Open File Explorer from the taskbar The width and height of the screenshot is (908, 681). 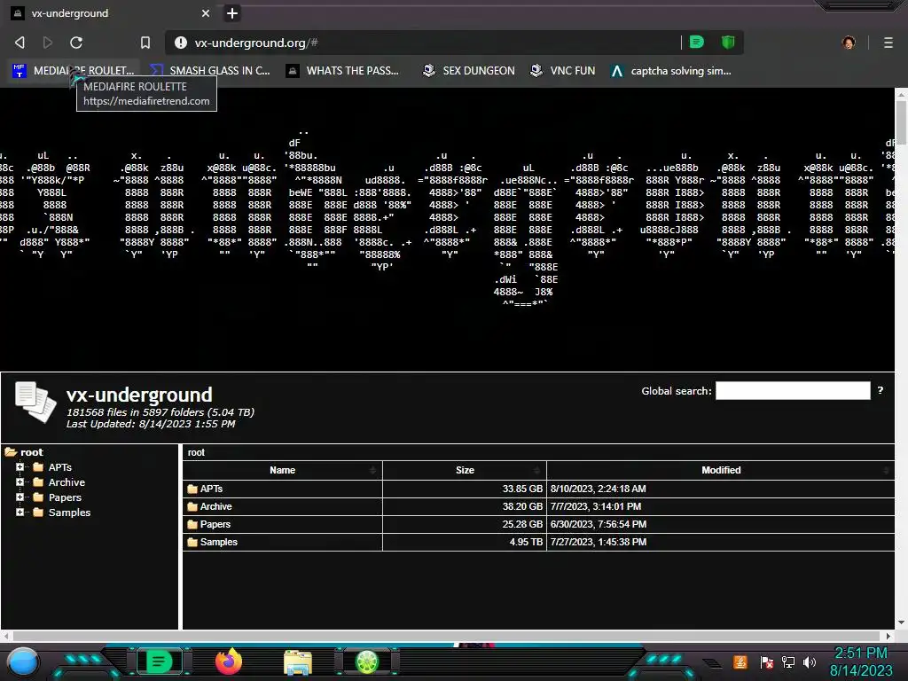pyautogui.click(x=298, y=662)
